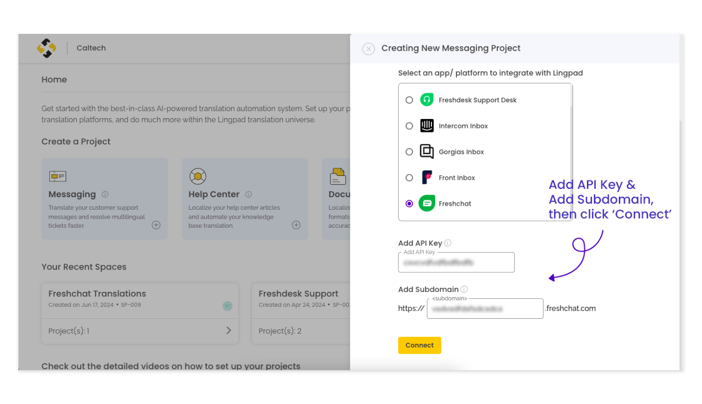The height and width of the screenshot is (404, 702).
Task: Click the Lingpad logo in header
Action: click(x=47, y=48)
